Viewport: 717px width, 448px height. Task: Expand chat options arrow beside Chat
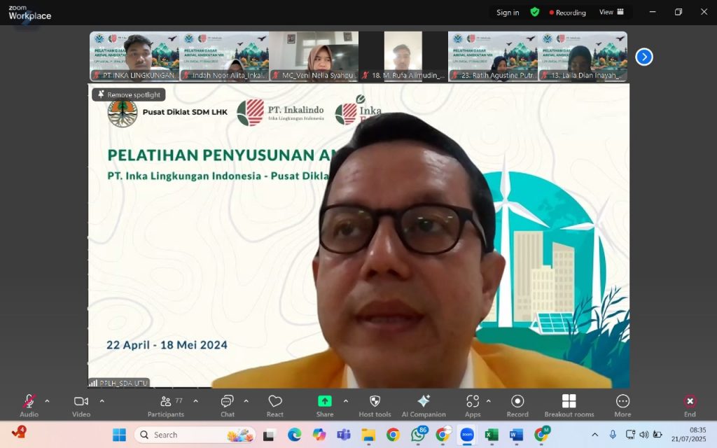(246, 401)
